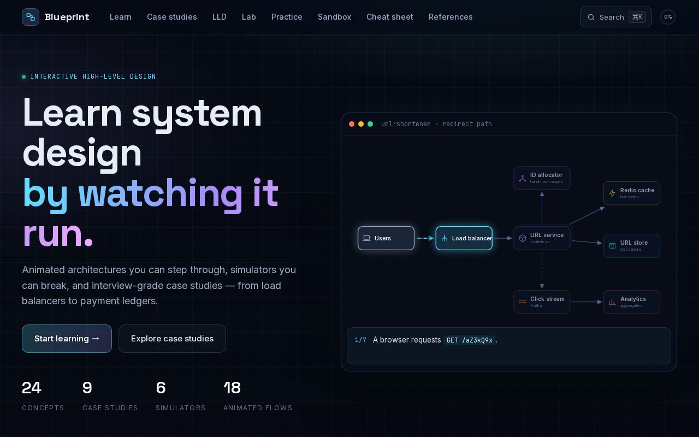Navigate to Practice
Viewport: 699px width, 437px height.
pos(287,17)
